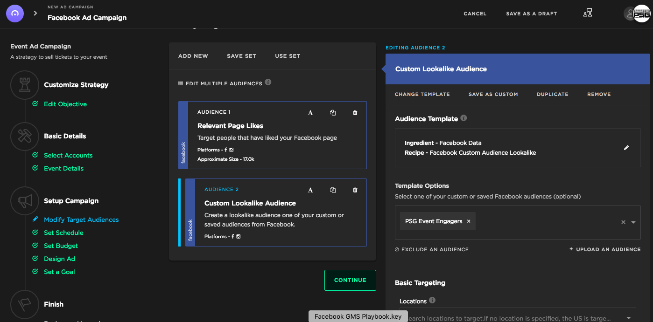Delete Audience 1 with the trash icon
This screenshot has width=653, height=322.
pos(355,112)
